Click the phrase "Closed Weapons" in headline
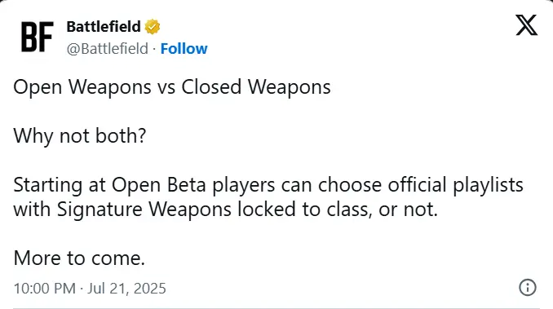Image resolution: width=553 pixels, height=309 pixels. [x=256, y=87]
